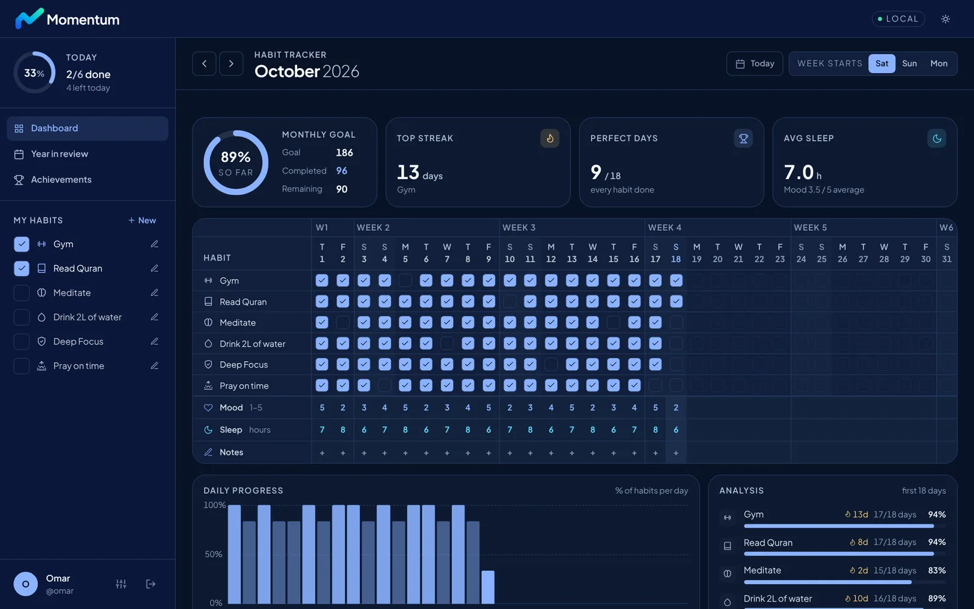The image size is (974, 609).
Task: Edit the Gym habit with pencil icon
Action: point(155,244)
